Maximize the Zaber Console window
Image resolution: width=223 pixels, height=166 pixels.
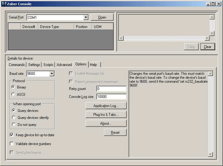(x=213, y=4)
